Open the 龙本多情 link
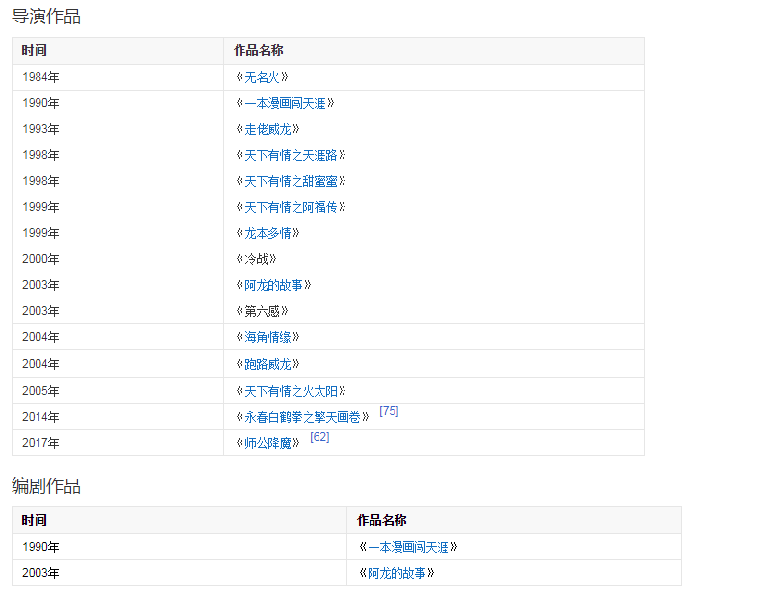The image size is (765, 595). pyautogui.click(x=268, y=233)
